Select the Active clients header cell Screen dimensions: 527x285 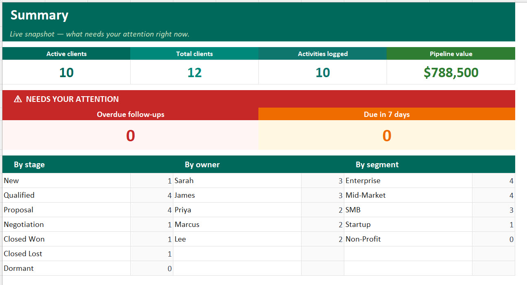point(66,54)
